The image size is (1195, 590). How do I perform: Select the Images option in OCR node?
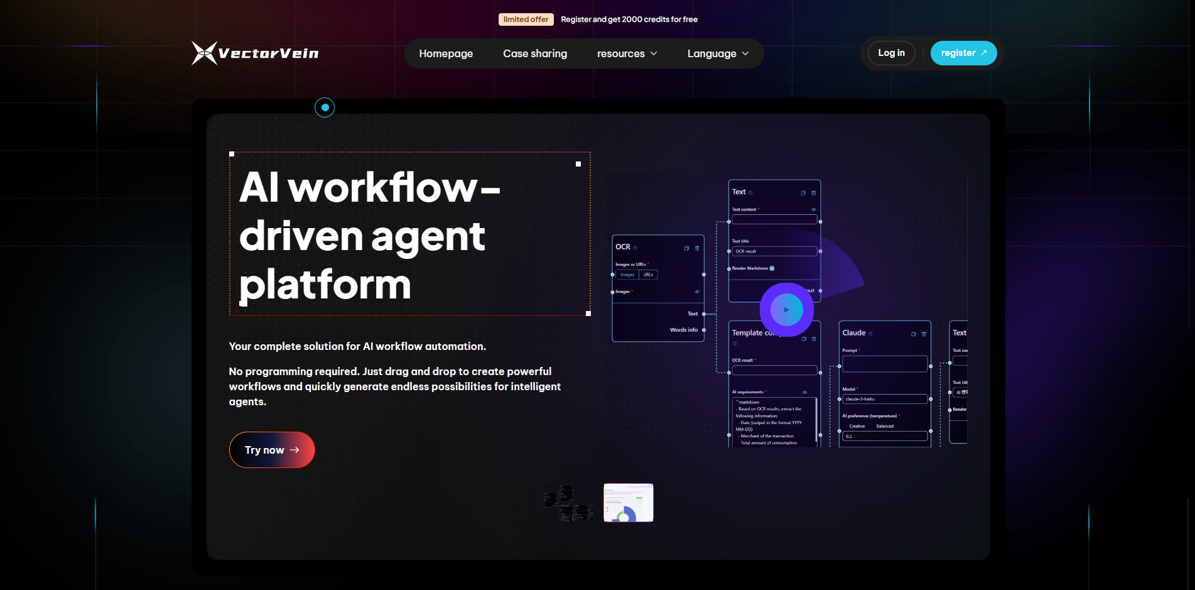[x=627, y=275]
